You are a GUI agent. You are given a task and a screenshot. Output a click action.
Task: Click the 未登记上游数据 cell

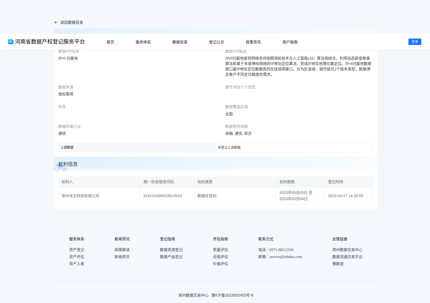295,148
